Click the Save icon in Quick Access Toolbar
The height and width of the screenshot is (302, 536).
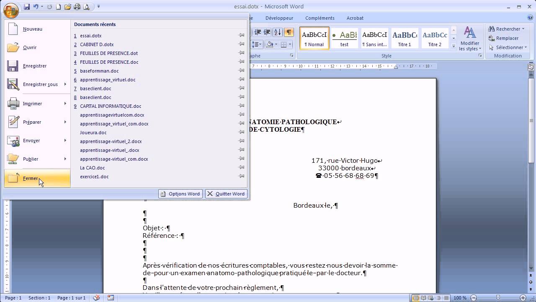(27, 7)
